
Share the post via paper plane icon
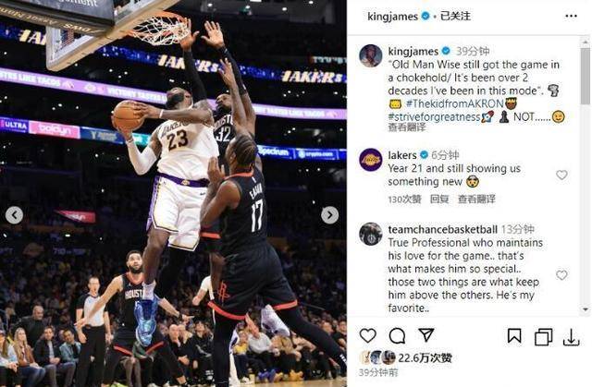(426, 334)
